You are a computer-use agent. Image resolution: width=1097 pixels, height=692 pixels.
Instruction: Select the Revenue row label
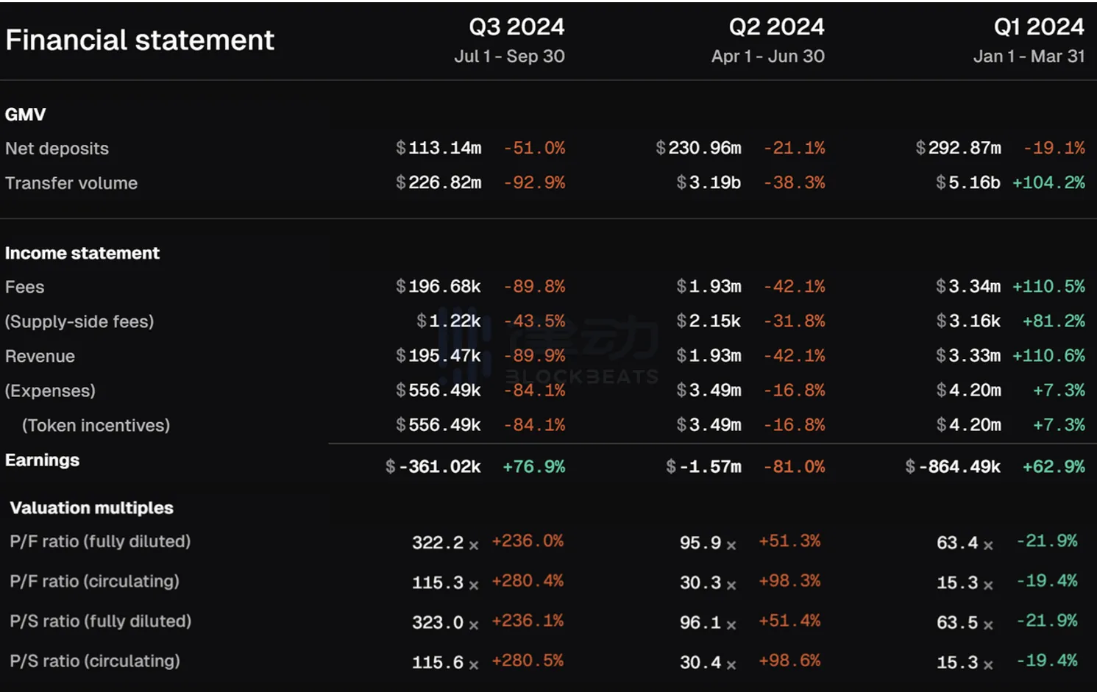click(40, 356)
